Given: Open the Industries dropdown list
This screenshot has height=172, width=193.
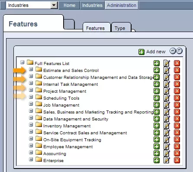Looking at the screenshot, I should pos(54,5).
